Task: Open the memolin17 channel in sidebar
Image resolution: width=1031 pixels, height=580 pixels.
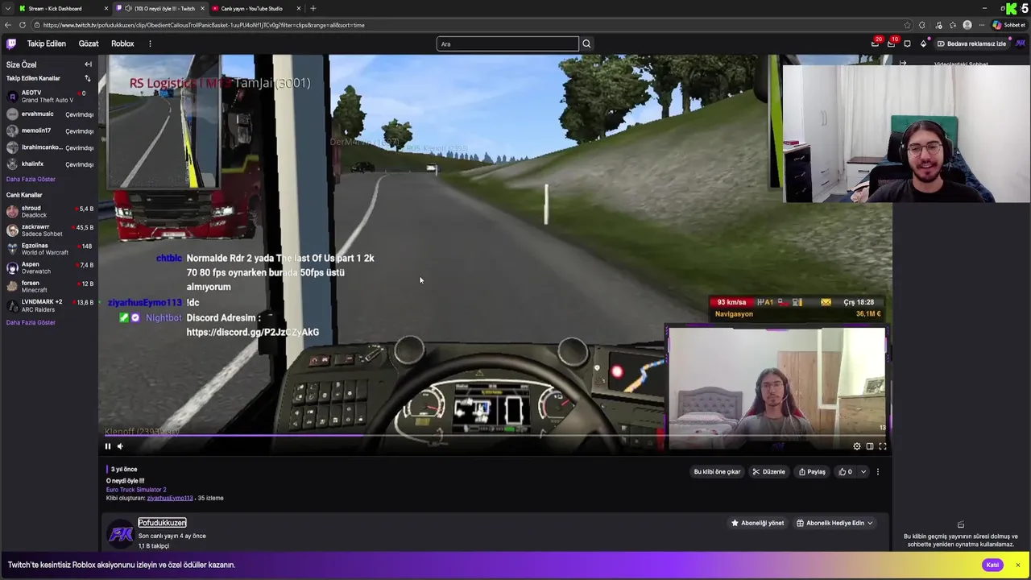Action: (49, 131)
